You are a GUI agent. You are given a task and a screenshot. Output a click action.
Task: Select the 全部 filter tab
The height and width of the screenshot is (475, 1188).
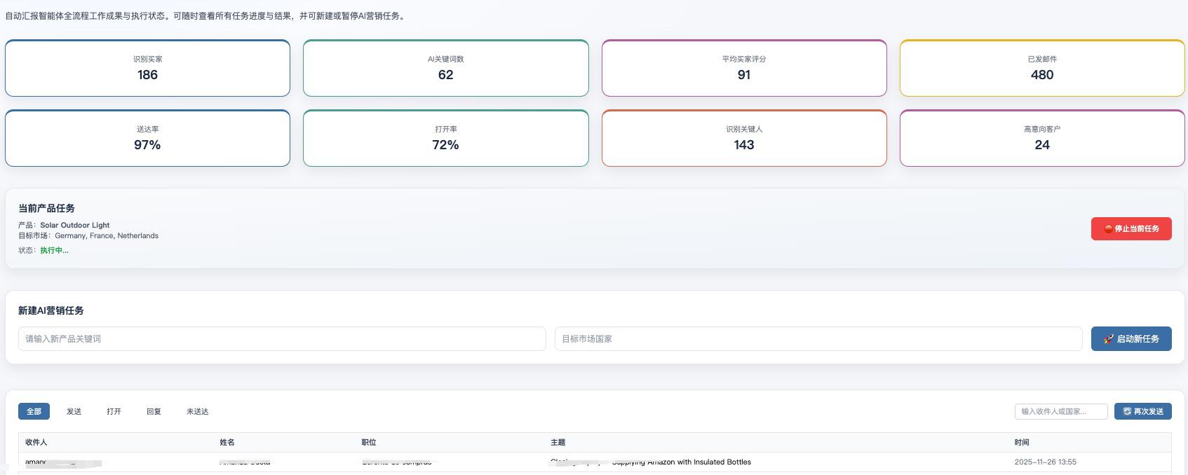[34, 412]
